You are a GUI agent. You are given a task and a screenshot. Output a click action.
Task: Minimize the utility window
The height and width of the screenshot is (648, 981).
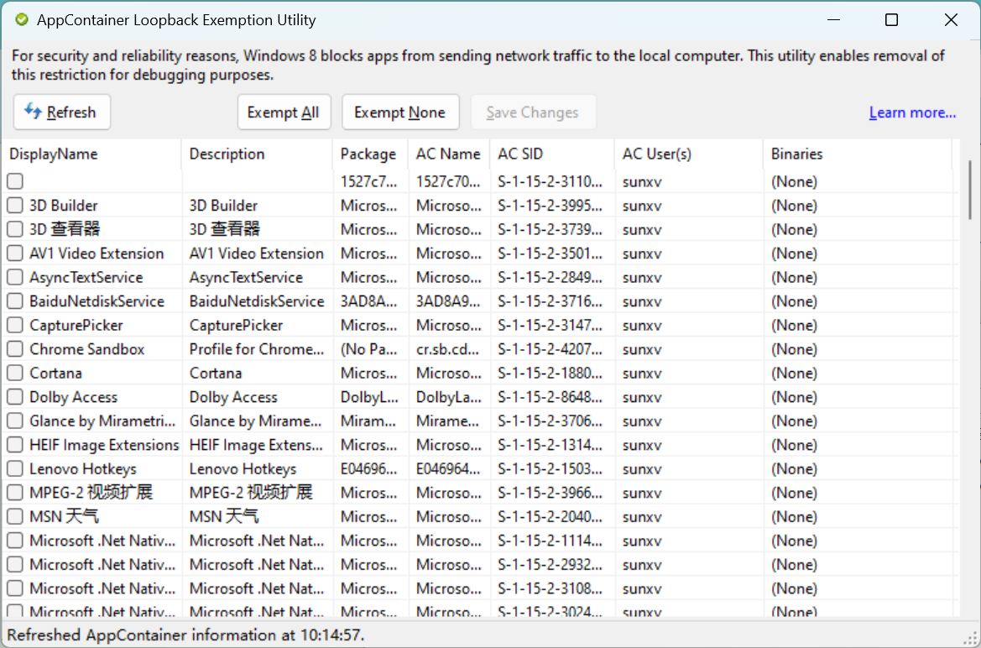click(833, 20)
